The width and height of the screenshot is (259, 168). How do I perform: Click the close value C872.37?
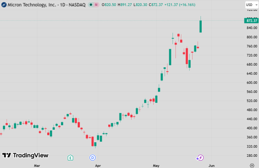[x=156, y=5]
